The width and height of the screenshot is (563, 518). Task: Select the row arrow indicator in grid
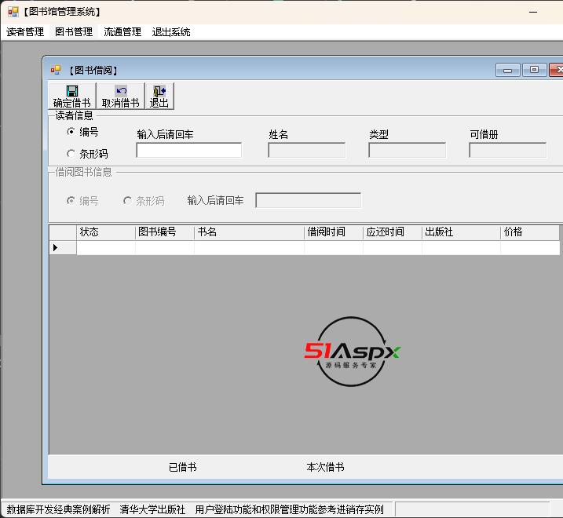point(55,248)
